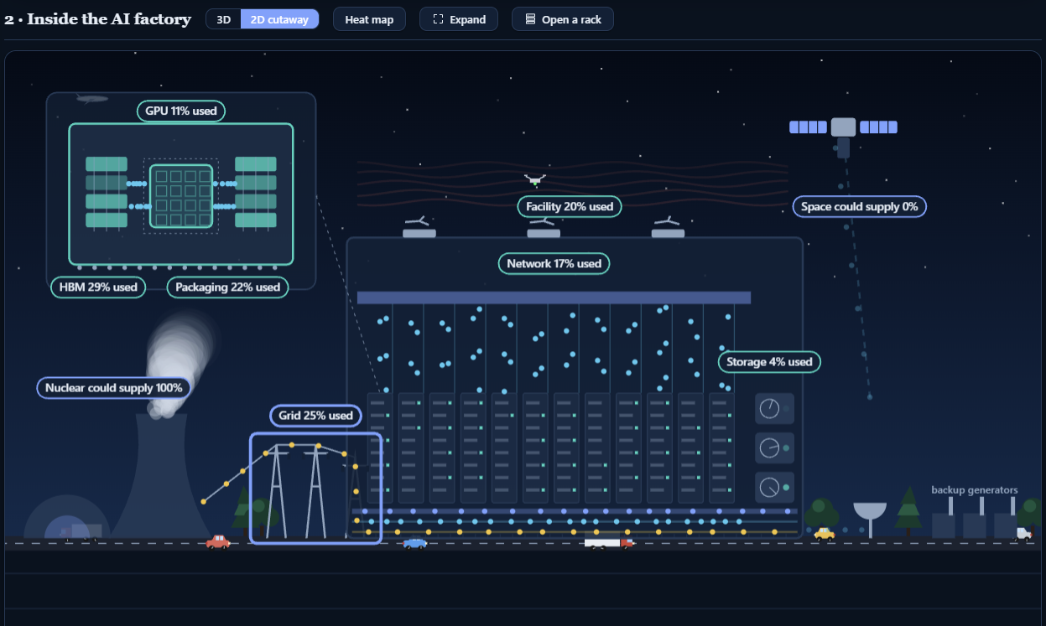Click the GPU 11% used label
This screenshot has height=626, width=1046.
[x=181, y=111]
